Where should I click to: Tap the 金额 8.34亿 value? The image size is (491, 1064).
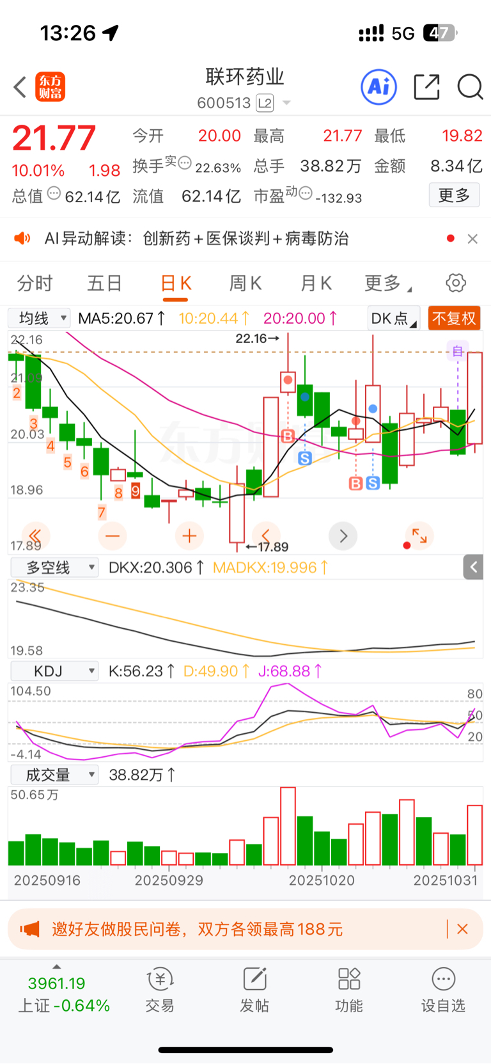(456, 166)
